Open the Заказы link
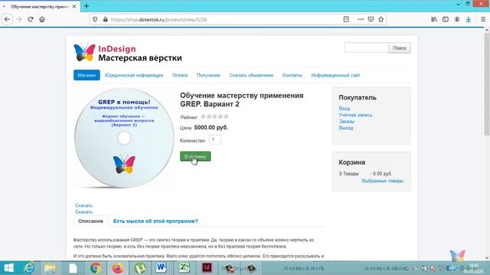The image size is (490, 275). tap(347, 121)
